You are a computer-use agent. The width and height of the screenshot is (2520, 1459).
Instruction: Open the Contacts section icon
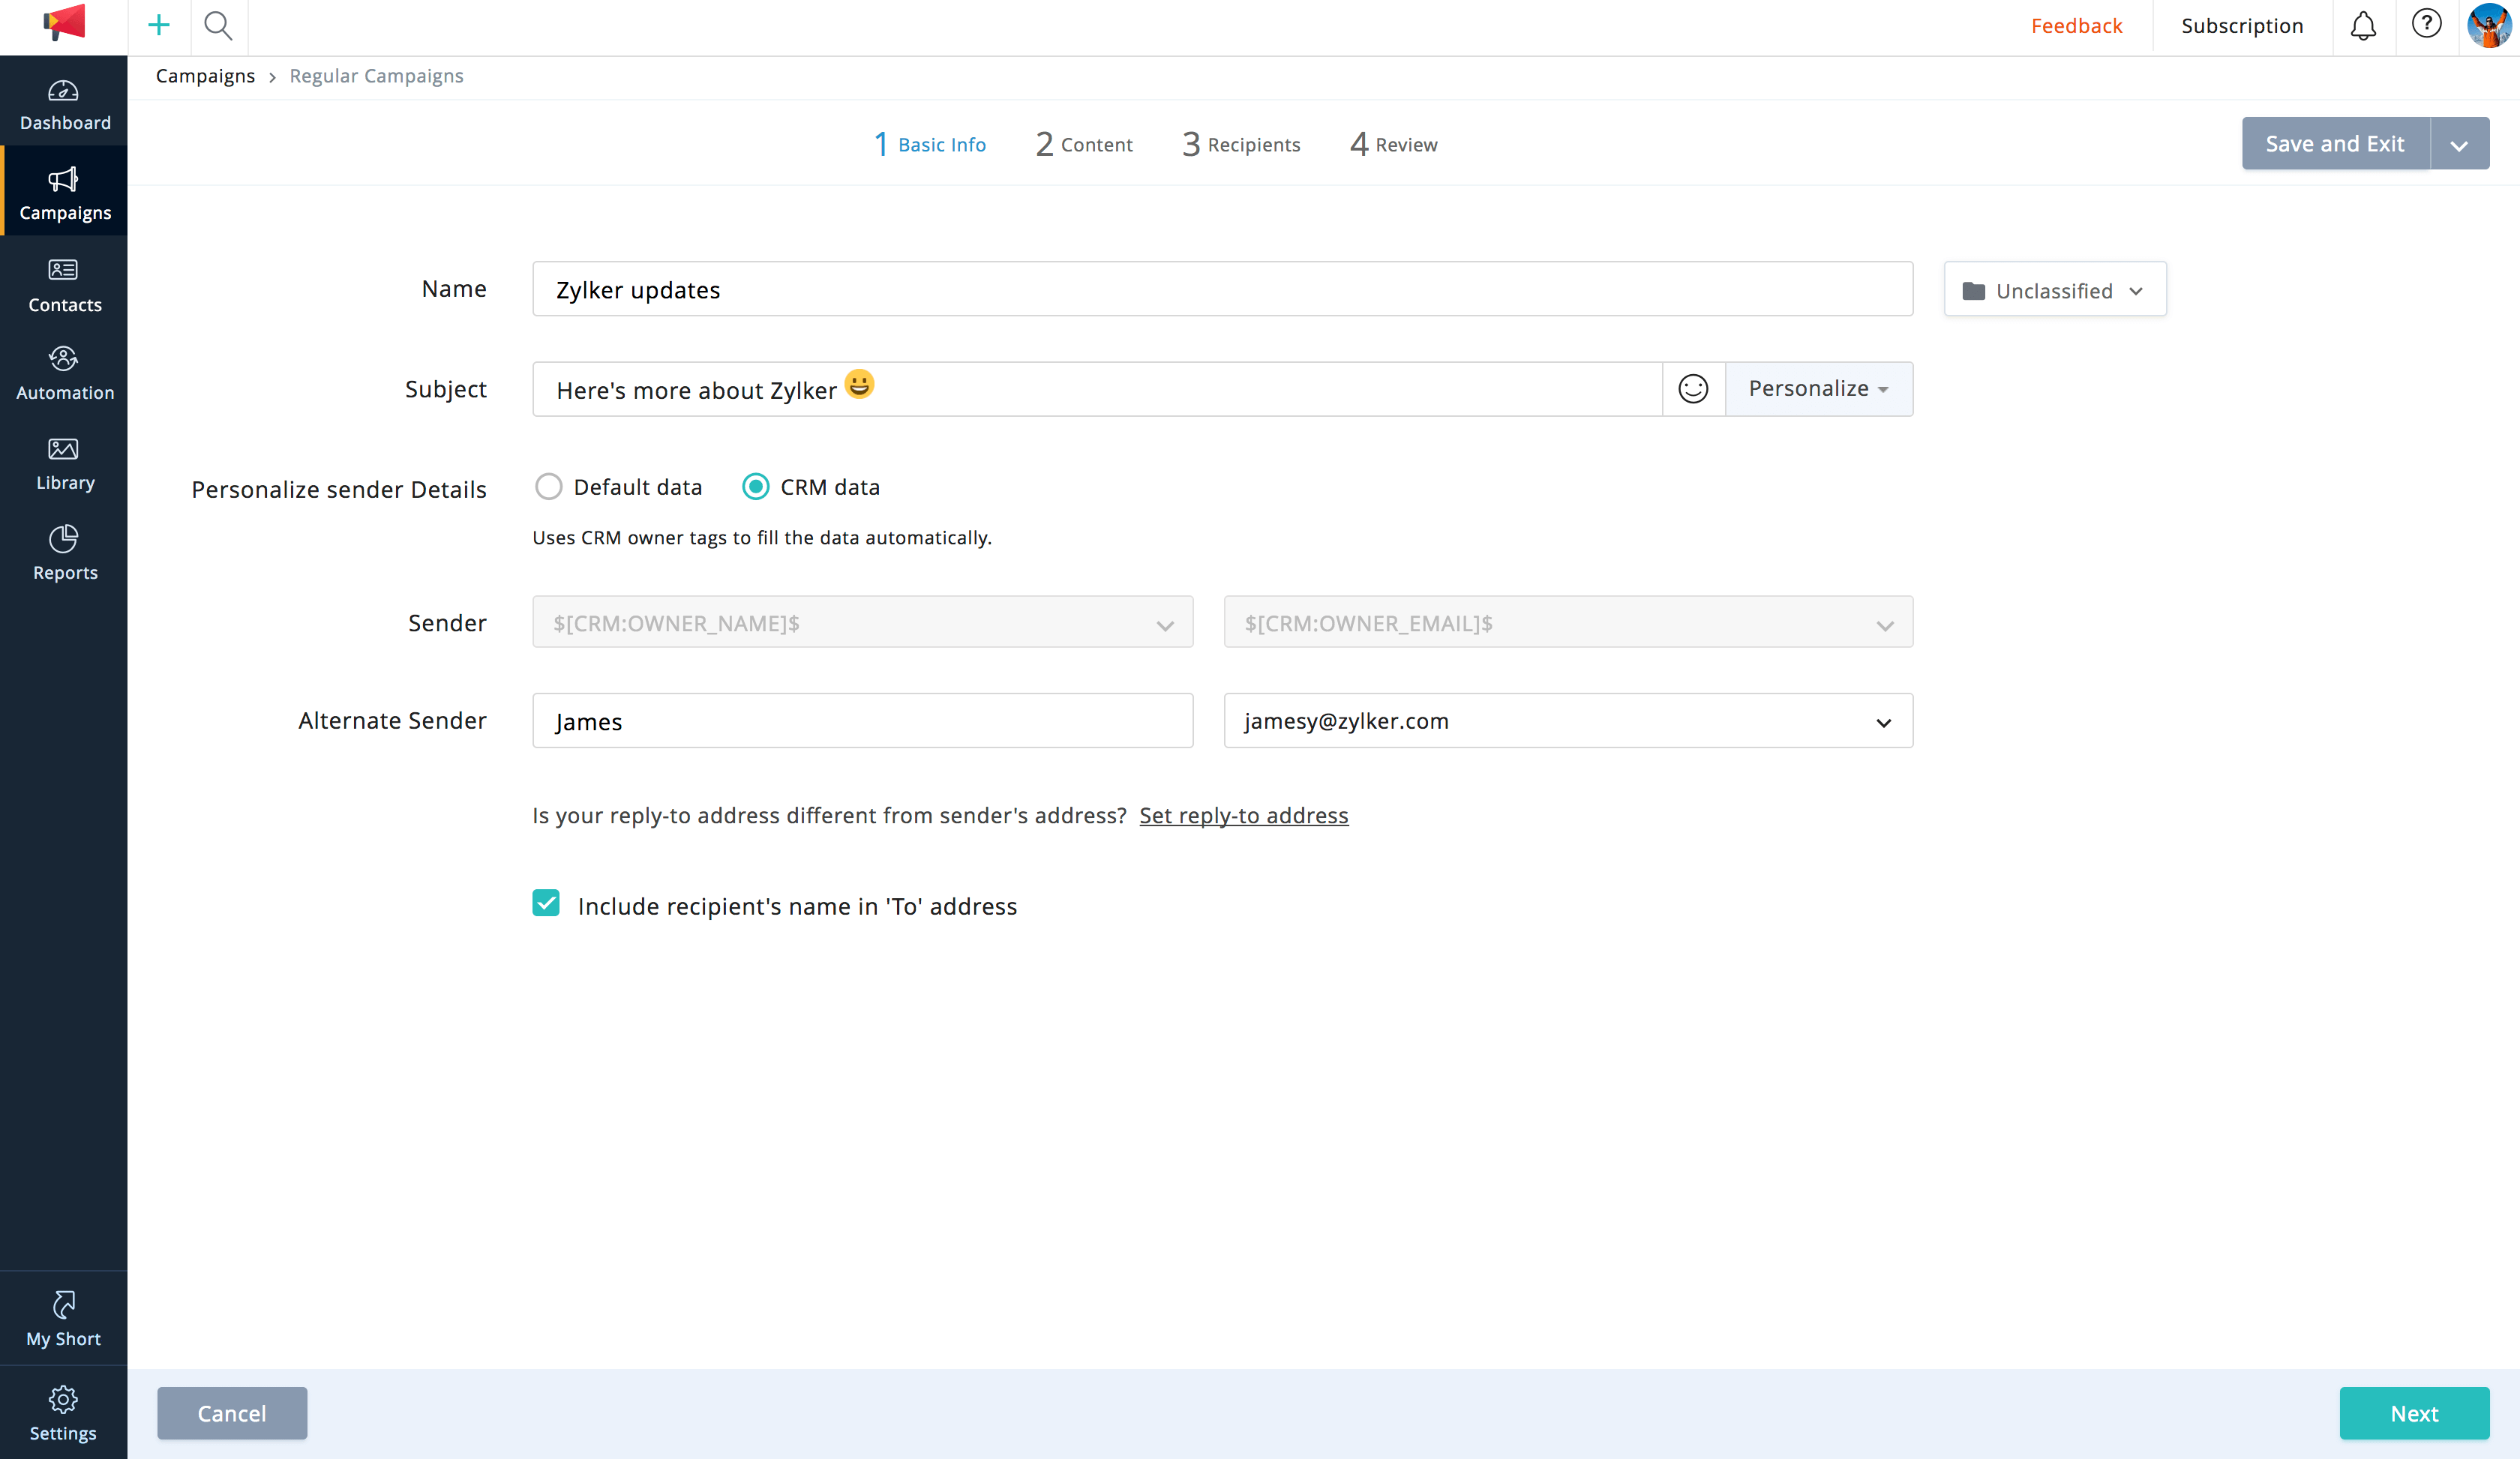(x=63, y=270)
